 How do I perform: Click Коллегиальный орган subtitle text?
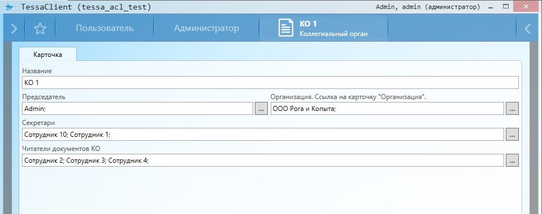click(x=333, y=34)
